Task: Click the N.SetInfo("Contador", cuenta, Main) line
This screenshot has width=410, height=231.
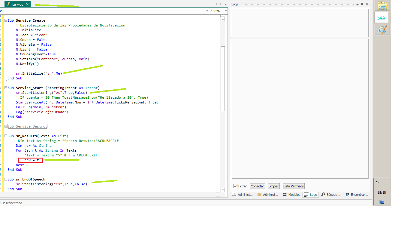Action: [x=53, y=59]
